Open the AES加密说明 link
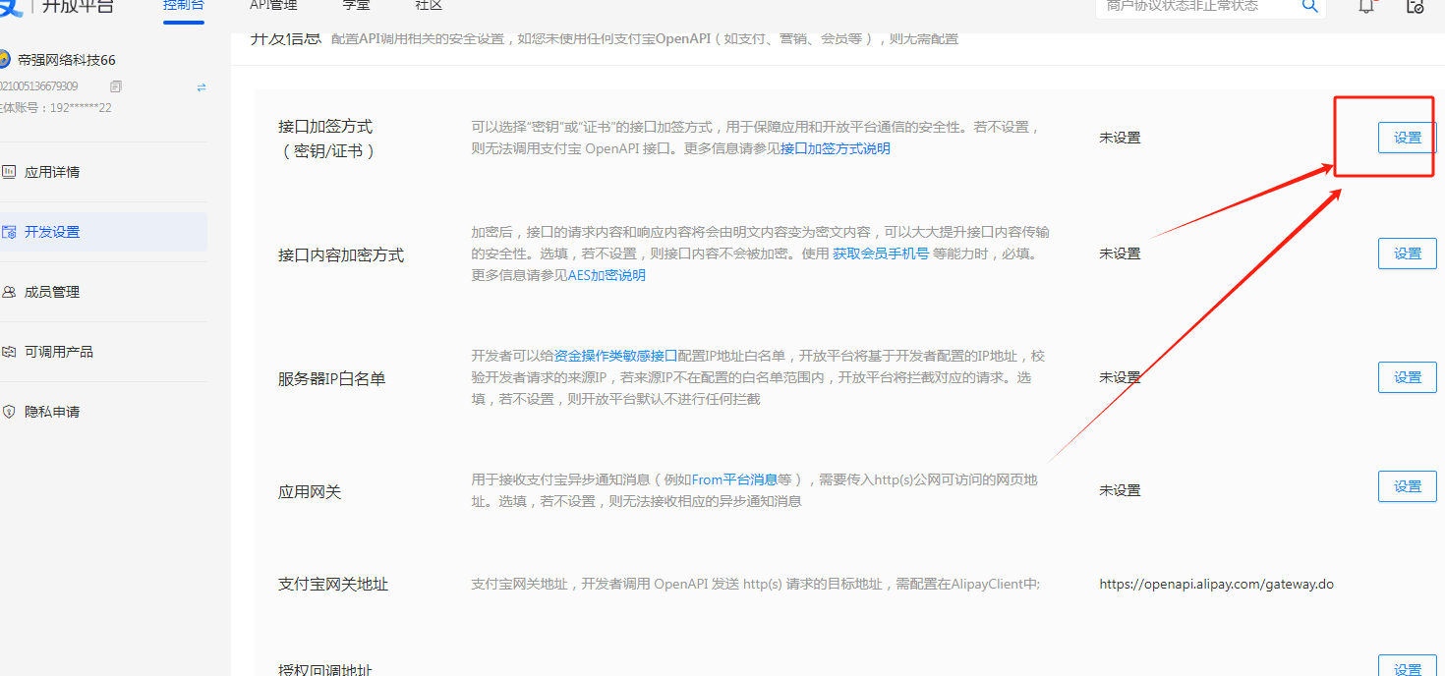Image resolution: width=1445 pixels, height=676 pixels. [607, 275]
